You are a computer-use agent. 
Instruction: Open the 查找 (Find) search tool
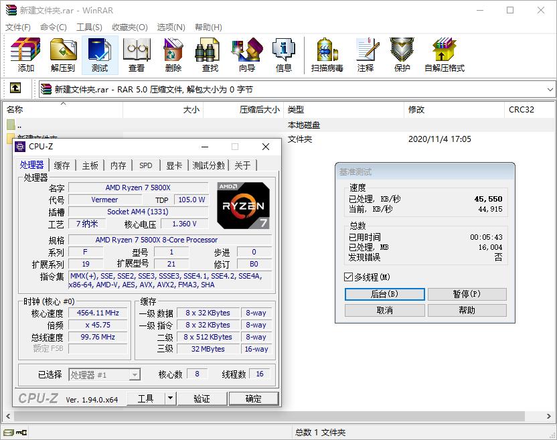[x=208, y=54]
